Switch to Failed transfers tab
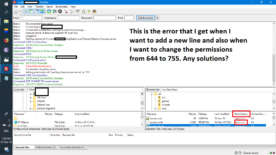276x155 pixels. (46, 147)
